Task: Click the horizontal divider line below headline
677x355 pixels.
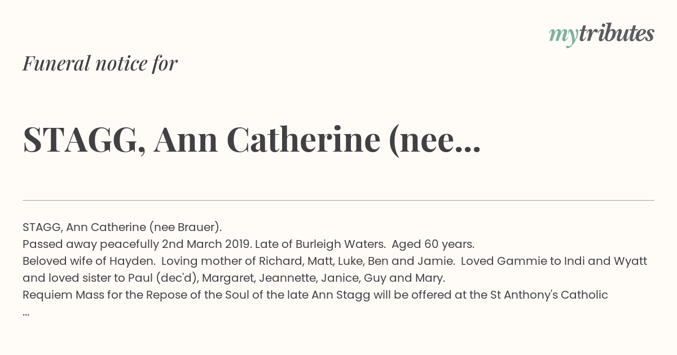Action: pos(338,200)
